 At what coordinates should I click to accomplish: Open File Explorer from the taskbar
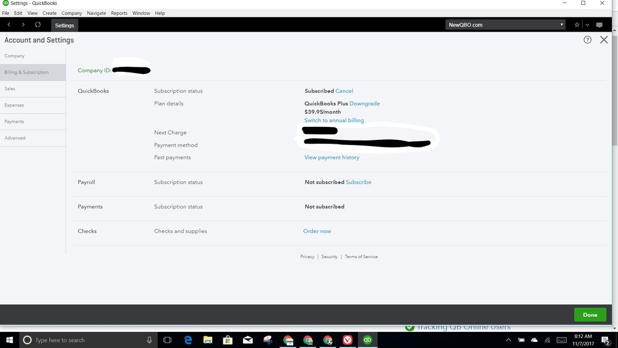coord(208,340)
